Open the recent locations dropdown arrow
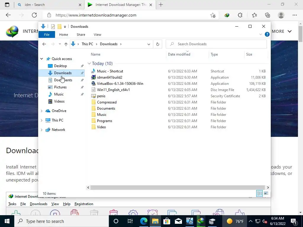303x227 pixels. (x=60, y=44)
